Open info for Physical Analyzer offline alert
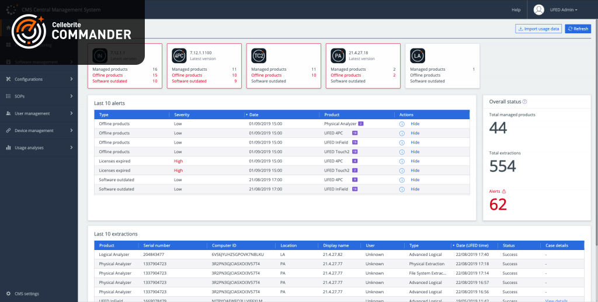598x302 pixels. click(402, 124)
